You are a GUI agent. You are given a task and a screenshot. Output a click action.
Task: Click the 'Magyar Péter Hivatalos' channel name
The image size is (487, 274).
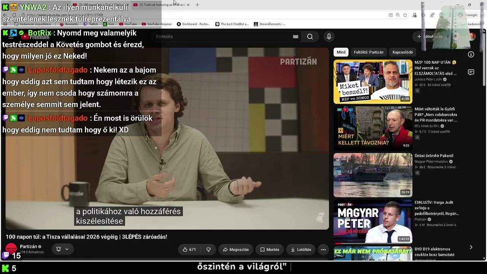(431, 161)
